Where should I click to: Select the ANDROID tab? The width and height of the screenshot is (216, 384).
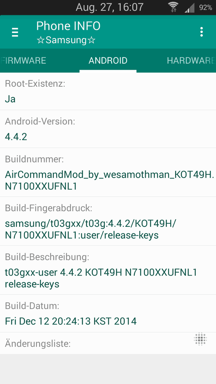(x=108, y=60)
